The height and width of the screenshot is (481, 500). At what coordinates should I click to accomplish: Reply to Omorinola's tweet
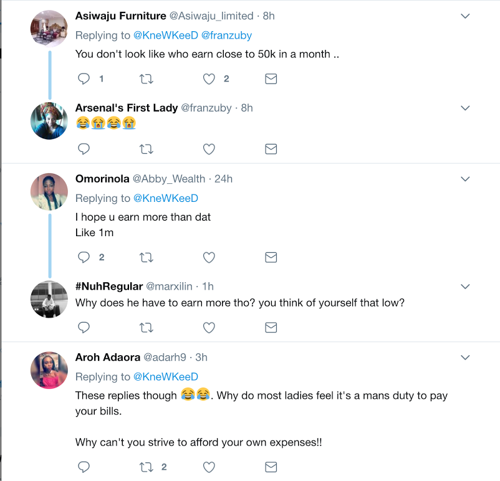tap(84, 257)
